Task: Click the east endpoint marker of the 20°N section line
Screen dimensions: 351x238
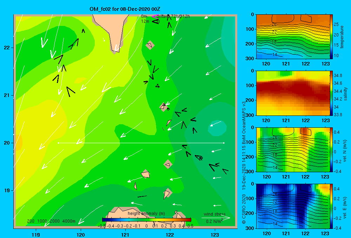Action: pos(224,143)
